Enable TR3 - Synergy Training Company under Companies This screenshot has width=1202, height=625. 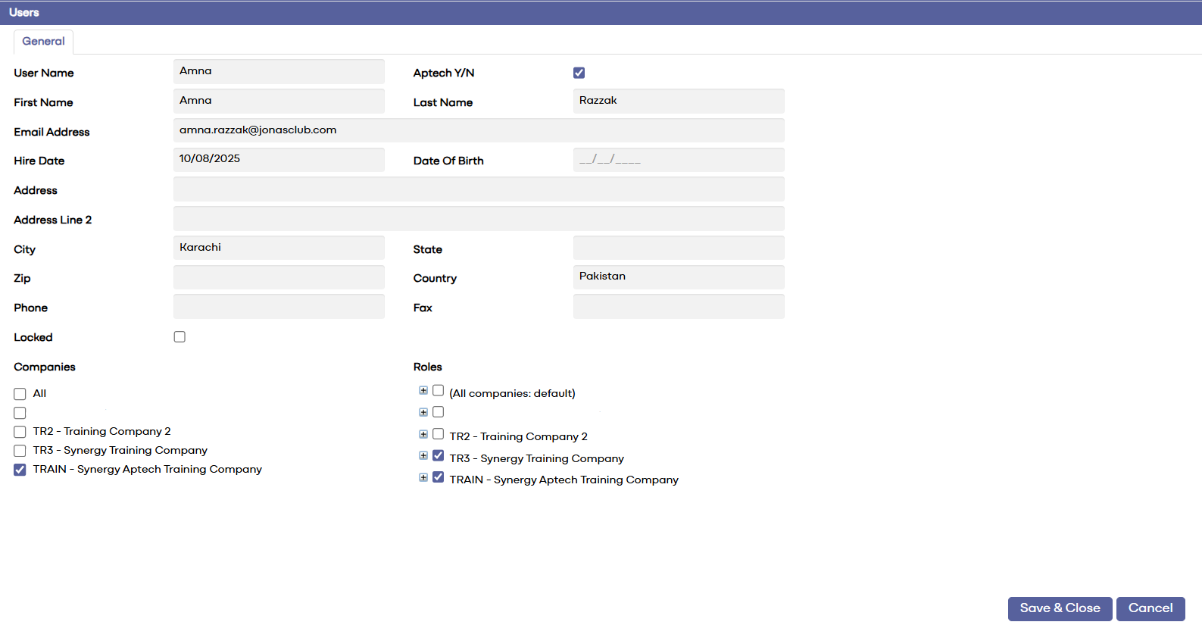coord(20,451)
